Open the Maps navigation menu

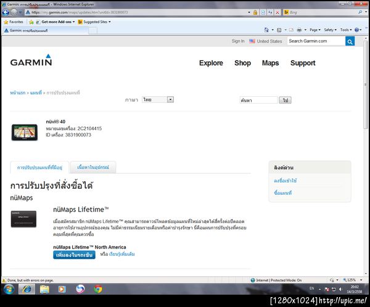click(x=271, y=63)
